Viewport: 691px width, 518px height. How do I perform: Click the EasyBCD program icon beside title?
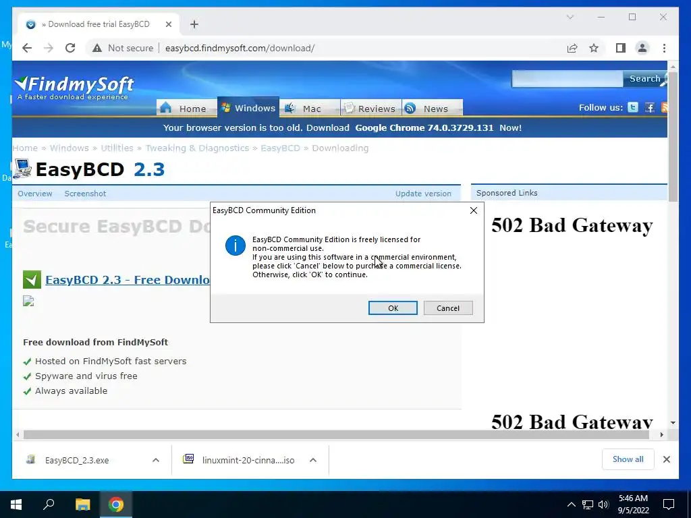[22, 169]
